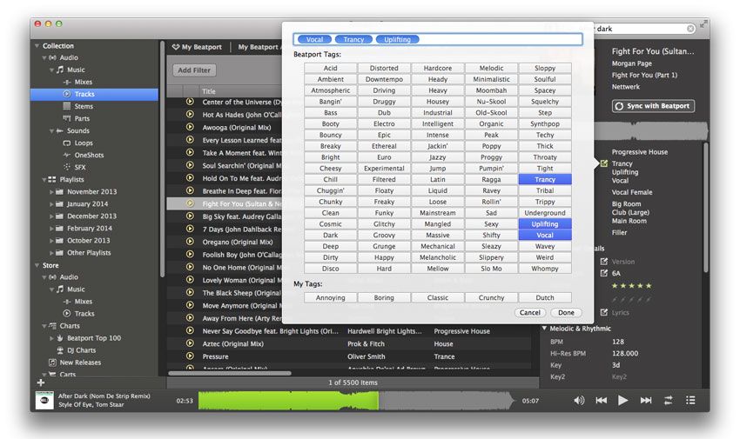Click album art thumbnail of After Dark
Image resolution: width=740 pixels, height=439 pixels.
coord(44,401)
